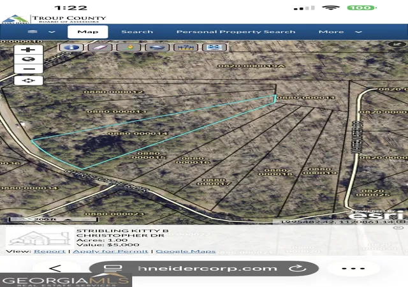Expand the More dropdown arrow
The height and width of the screenshot is (287, 408).
[x=358, y=32]
